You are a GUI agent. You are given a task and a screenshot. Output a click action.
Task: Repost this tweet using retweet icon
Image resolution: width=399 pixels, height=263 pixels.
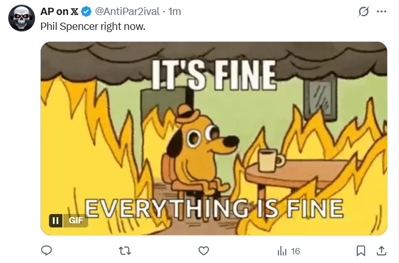[x=125, y=251]
